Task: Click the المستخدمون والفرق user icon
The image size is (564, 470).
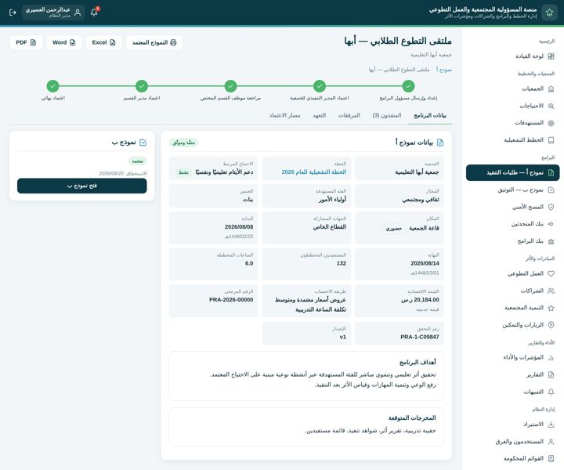Action: [551, 442]
